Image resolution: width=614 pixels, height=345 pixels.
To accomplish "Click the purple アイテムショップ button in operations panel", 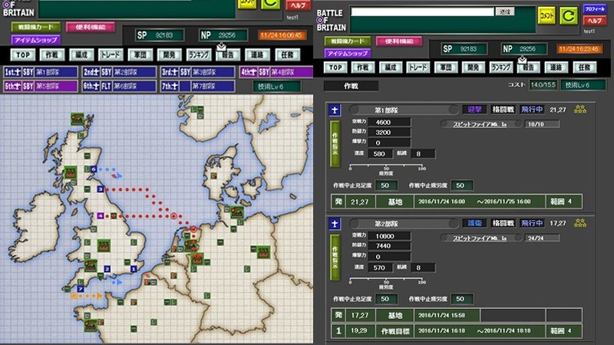I will [x=348, y=53].
